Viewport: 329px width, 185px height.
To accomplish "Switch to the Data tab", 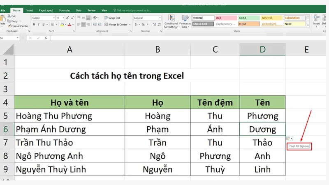I will 79,10.
